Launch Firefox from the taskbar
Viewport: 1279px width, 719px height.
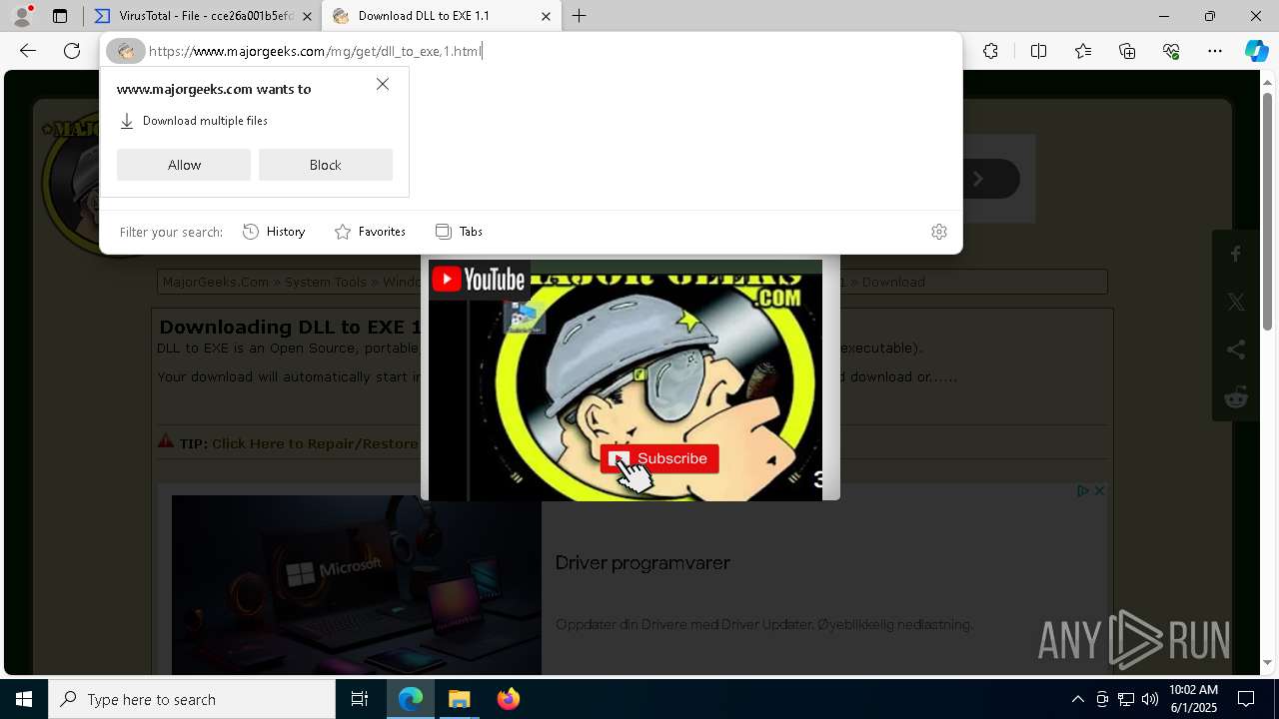coord(509,699)
